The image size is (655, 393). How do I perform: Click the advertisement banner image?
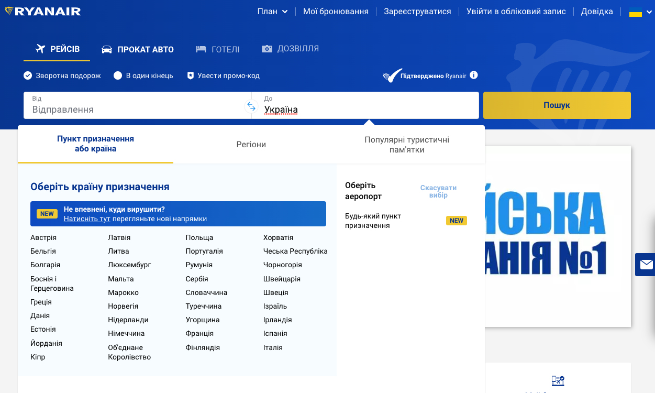pos(558,236)
